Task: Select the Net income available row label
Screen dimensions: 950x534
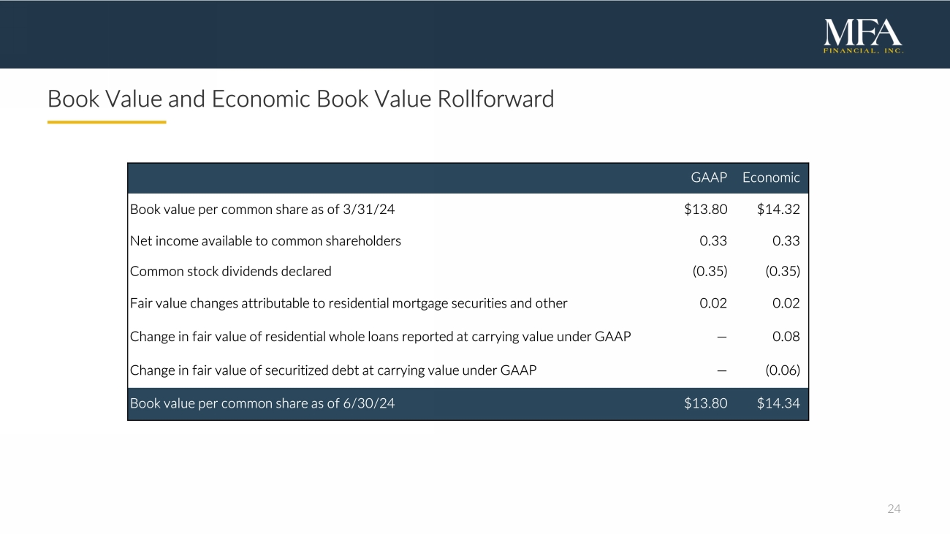Action: point(265,240)
